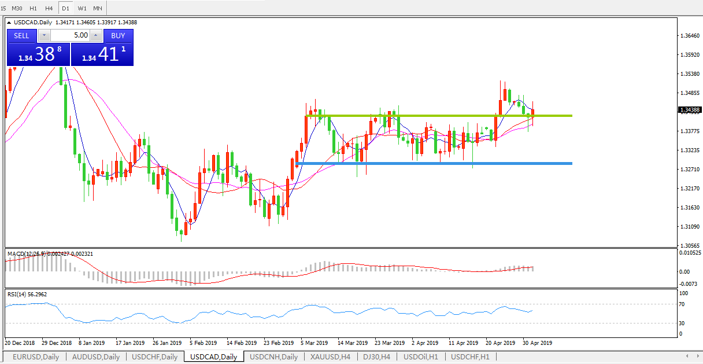Screen dimensions: 703x364
Task: Switch chart to W1 weekly timeframe
Action: [x=82, y=8]
